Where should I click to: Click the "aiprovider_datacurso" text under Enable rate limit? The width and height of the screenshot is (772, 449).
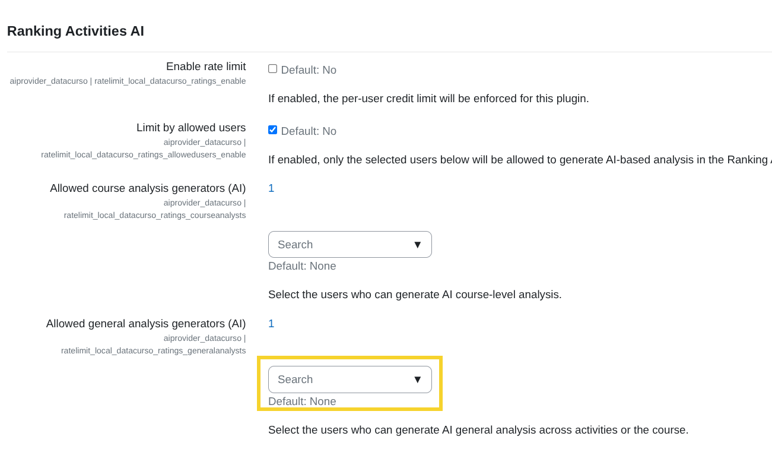49,81
